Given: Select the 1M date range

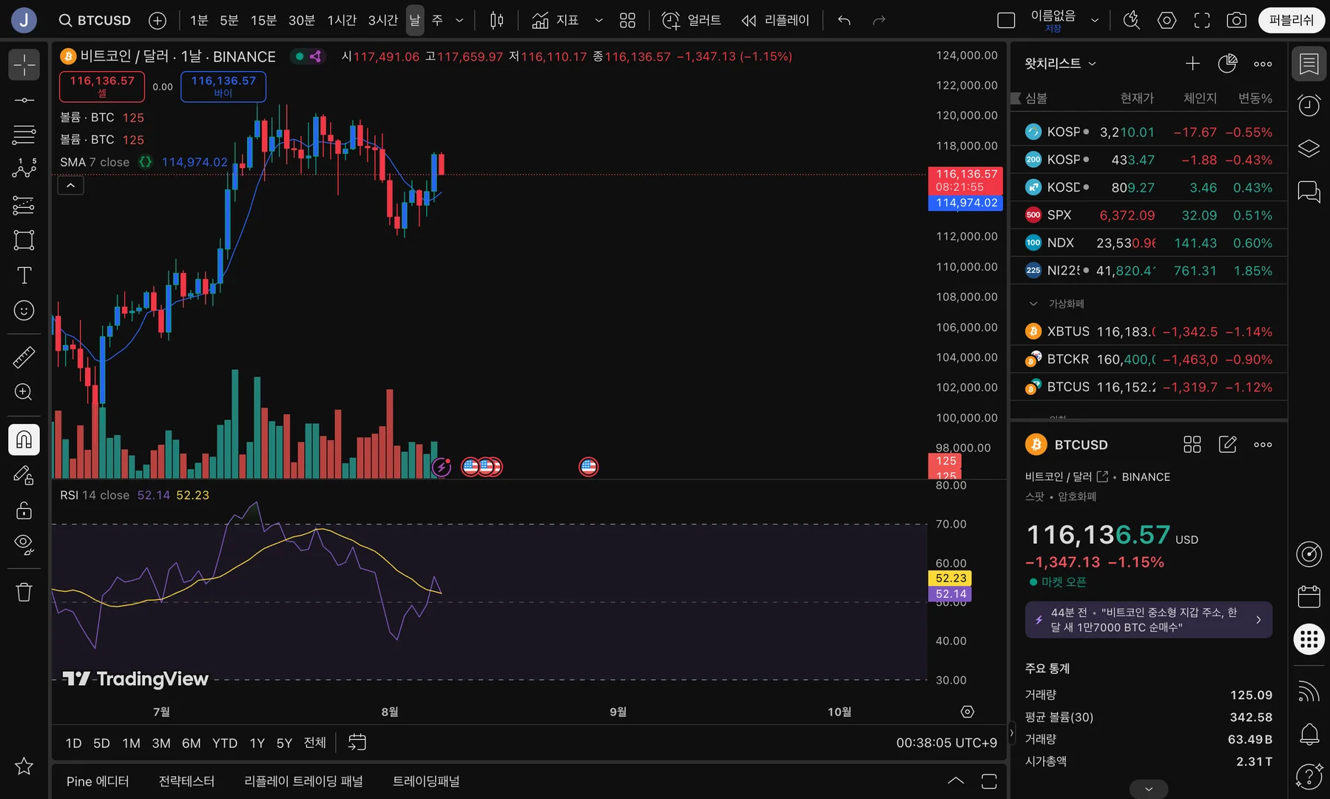Looking at the screenshot, I should point(131,743).
